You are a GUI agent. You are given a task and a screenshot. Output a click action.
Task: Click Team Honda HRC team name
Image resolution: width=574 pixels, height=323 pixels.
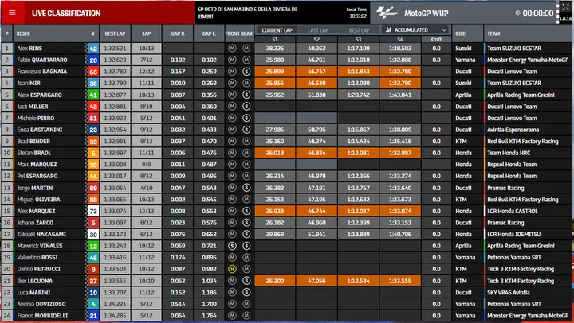point(509,153)
